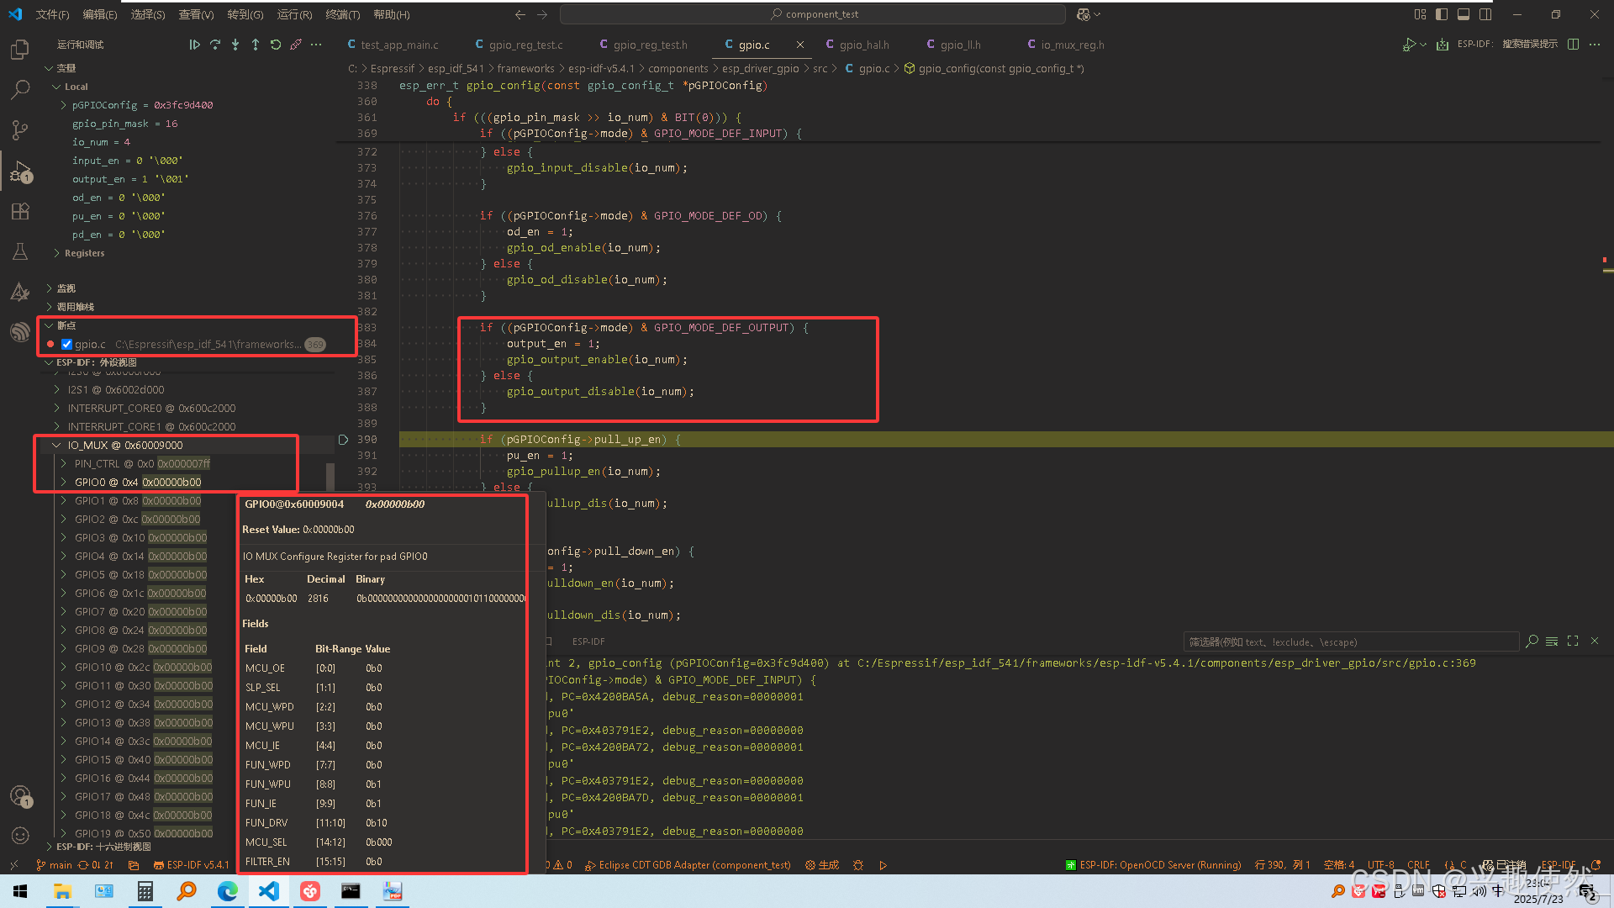The width and height of the screenshot is (1614, 908).
Task: Open the Source Control view
Action: point(20,129)
